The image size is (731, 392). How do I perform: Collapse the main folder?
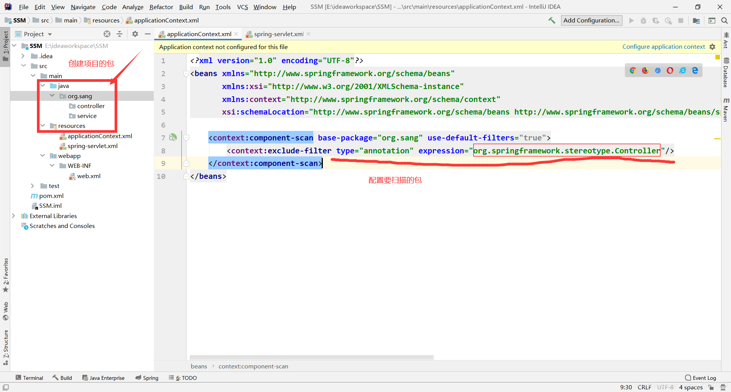click(x=33, y=76)
